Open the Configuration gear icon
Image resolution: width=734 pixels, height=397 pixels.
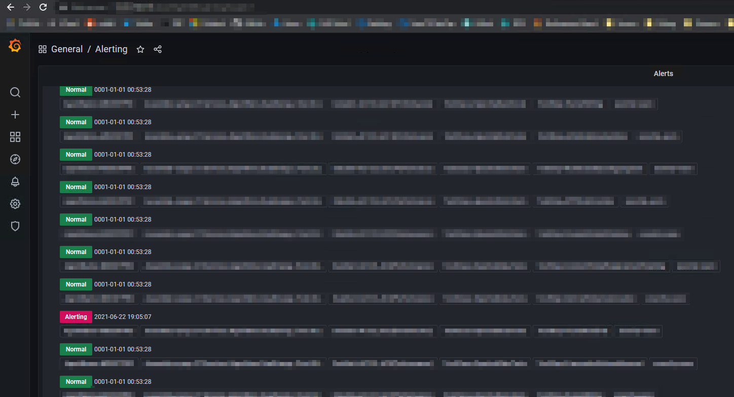[x=15, y=204]
